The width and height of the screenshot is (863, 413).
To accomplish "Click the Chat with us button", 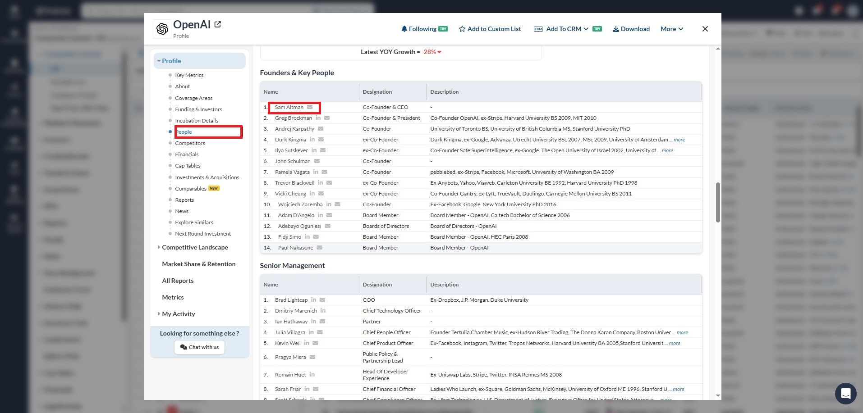I will (x=199, y=347).
